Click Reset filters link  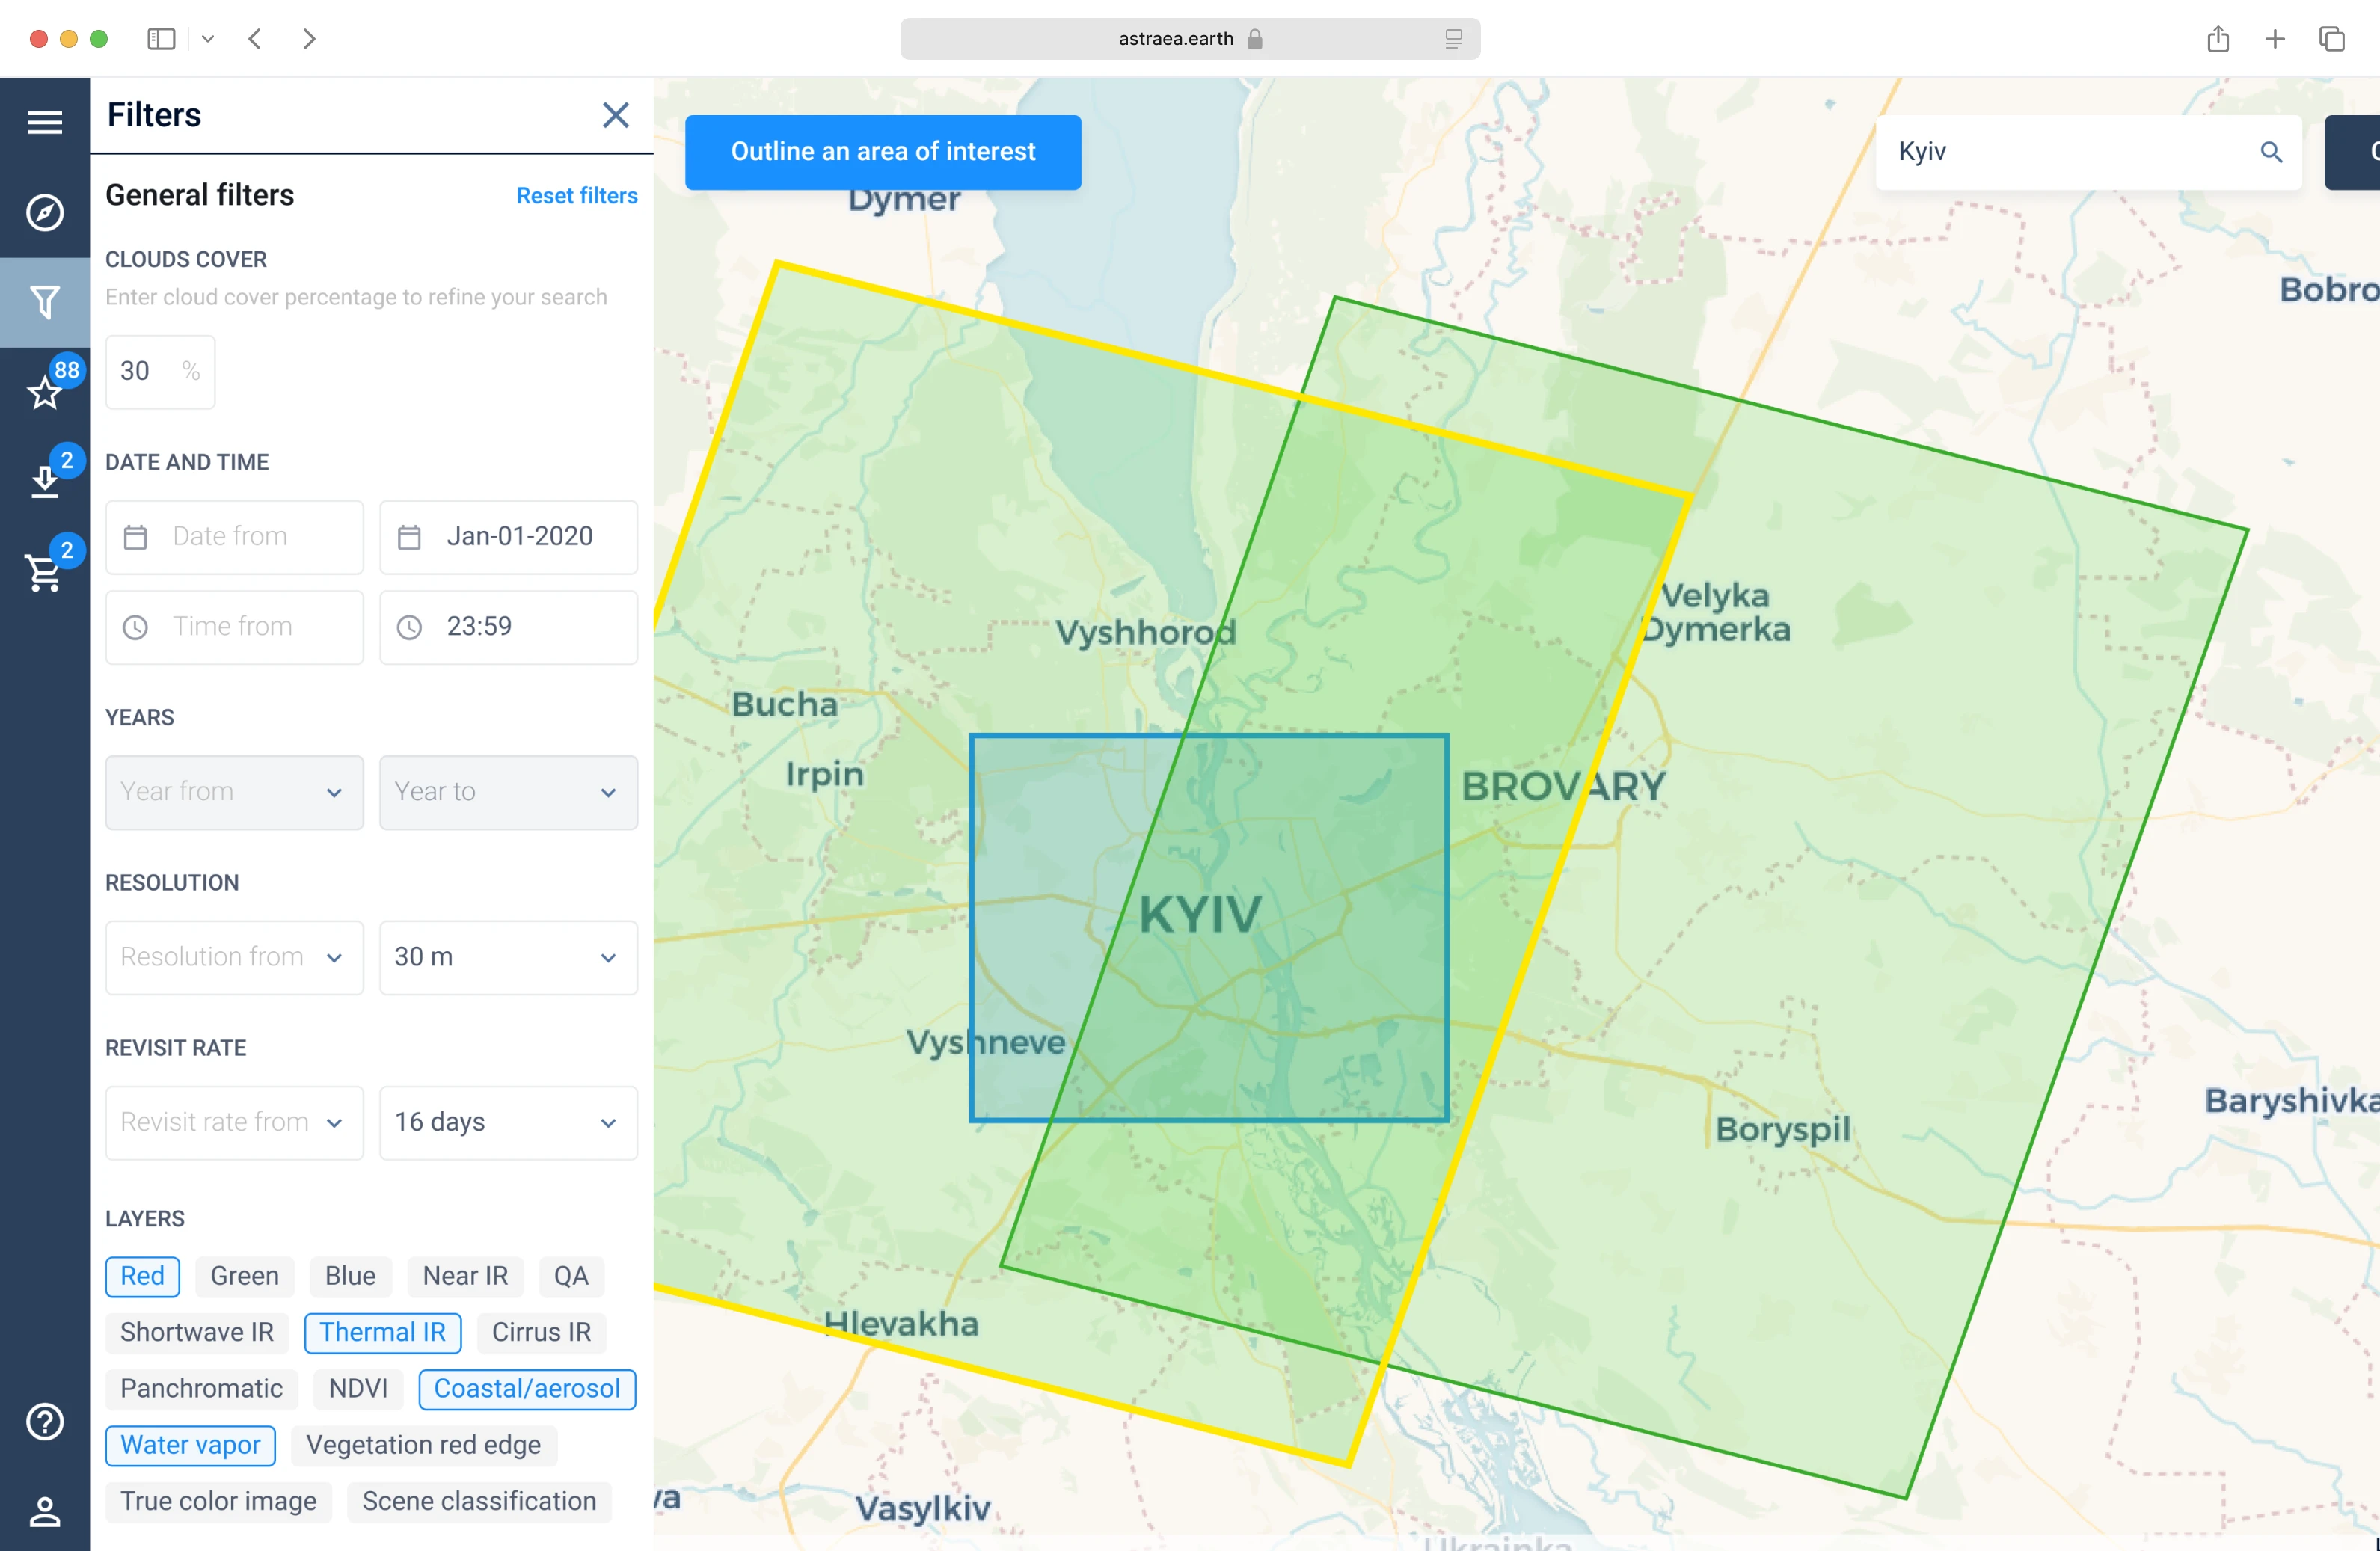point(576,195)
